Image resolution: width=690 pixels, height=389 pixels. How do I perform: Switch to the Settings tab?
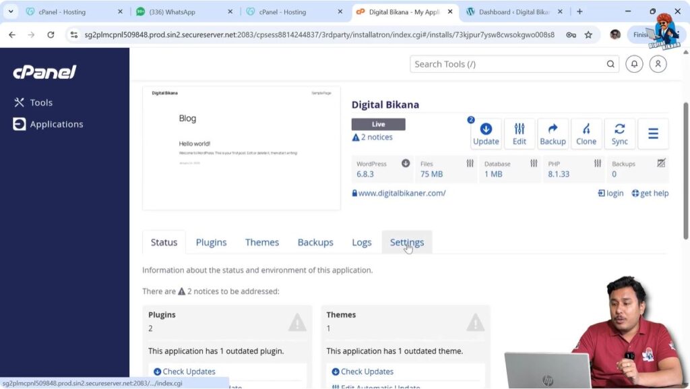406,242
